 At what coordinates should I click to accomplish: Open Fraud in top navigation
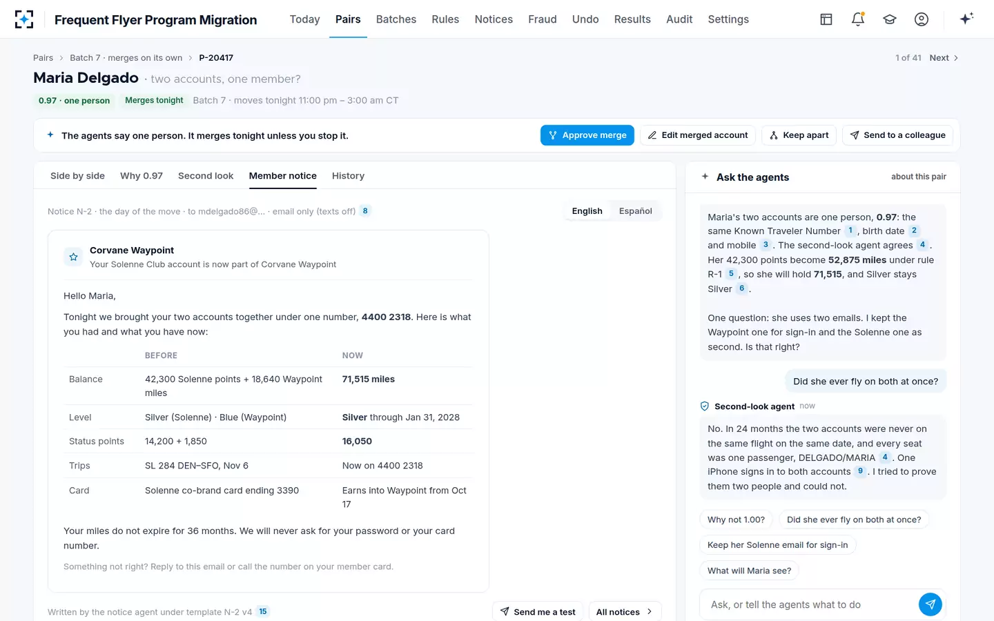543,19
